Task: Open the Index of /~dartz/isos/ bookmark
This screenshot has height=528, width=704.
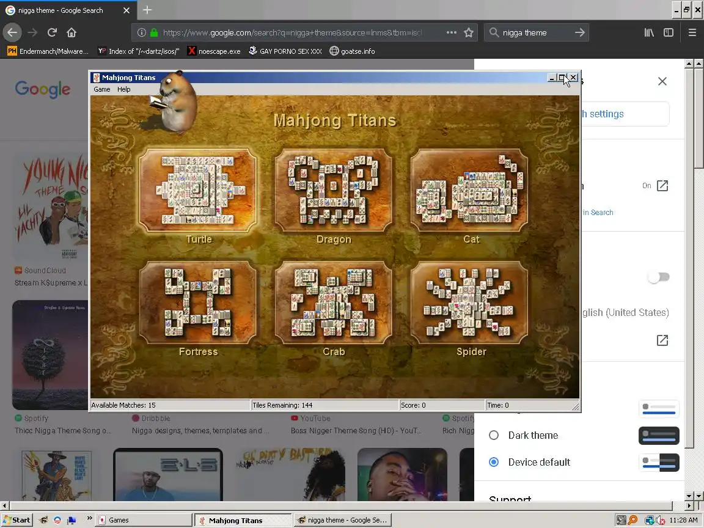Action: pos(139,51)
